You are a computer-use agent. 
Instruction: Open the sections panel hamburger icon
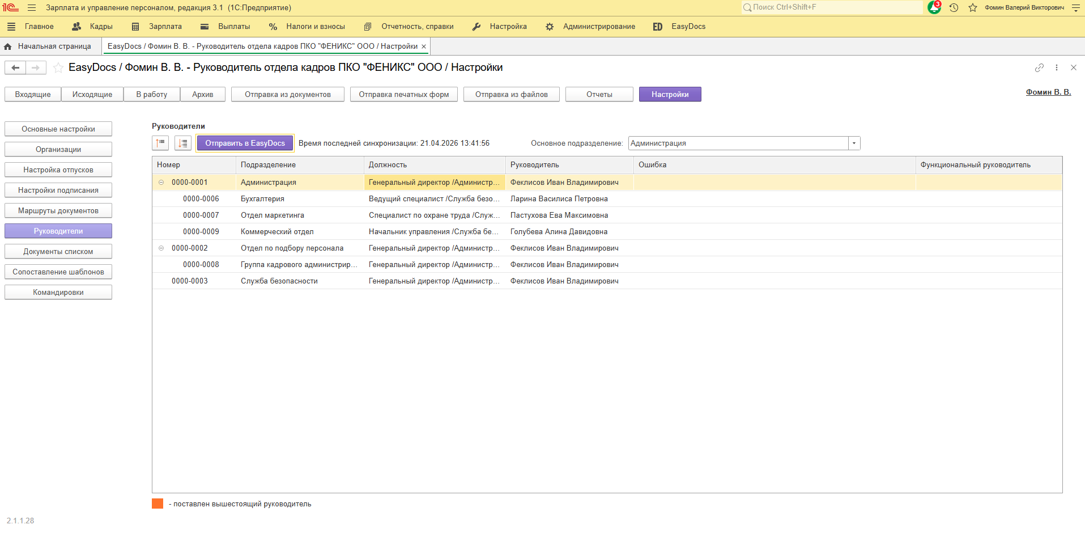(x=11, y=27)
